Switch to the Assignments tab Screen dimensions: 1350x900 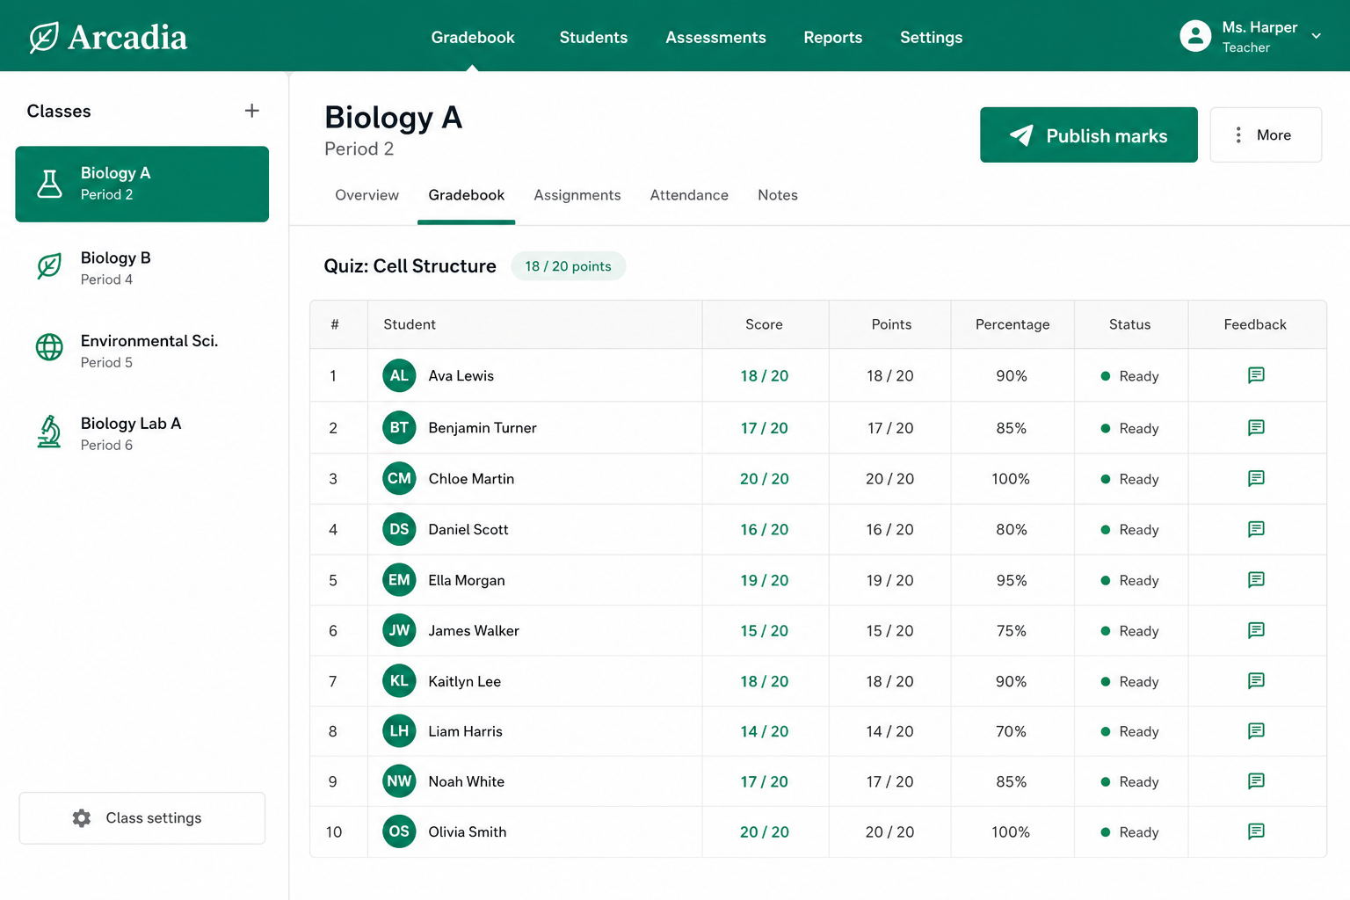577,195
